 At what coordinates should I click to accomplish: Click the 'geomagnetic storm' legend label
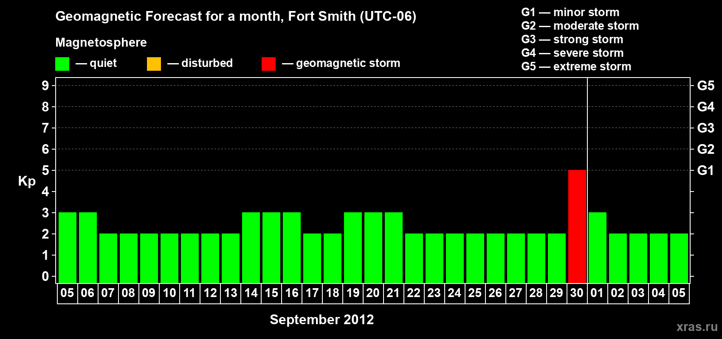tap(348, 64)
